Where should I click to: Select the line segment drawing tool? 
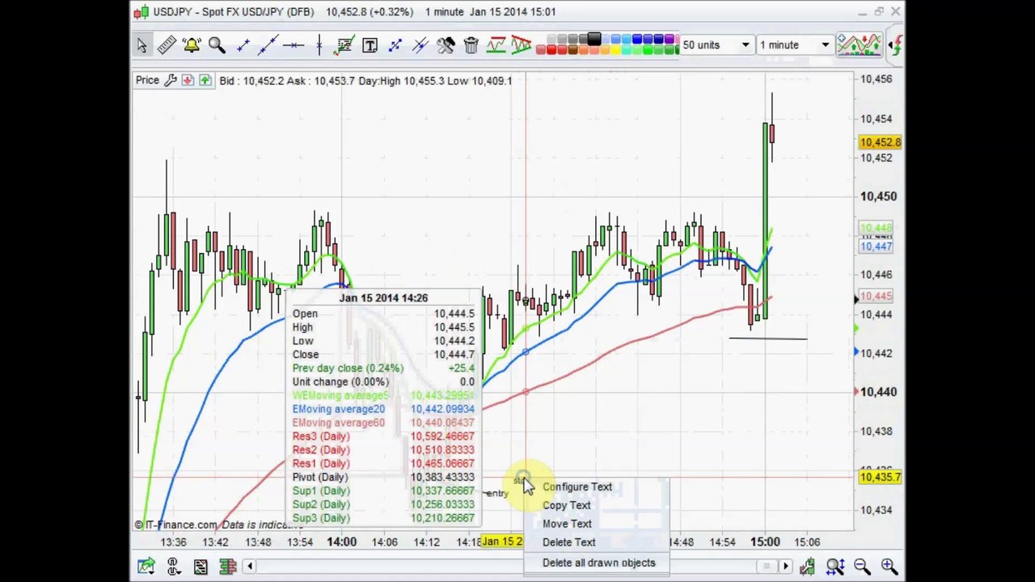[x=243, y=45]
